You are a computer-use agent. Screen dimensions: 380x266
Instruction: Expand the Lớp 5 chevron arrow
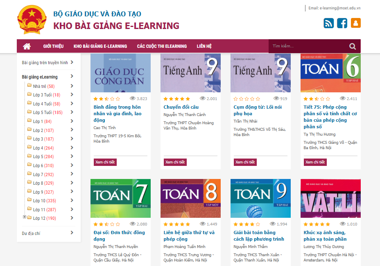(x=72, y=156)
